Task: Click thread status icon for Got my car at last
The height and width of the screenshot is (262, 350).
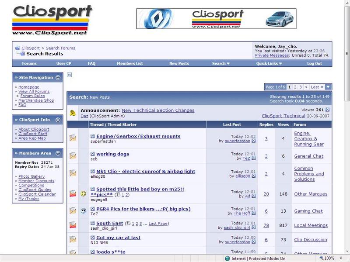Action: pyautogui.click(x=73, y=239)
